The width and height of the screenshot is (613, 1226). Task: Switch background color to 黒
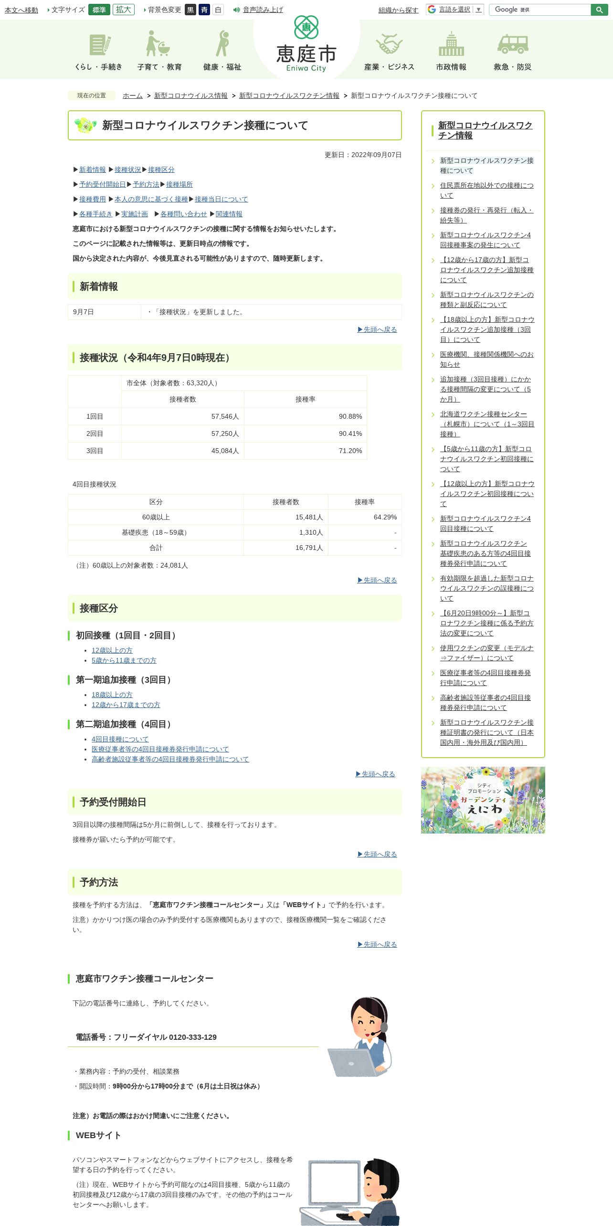pos(190,10)
